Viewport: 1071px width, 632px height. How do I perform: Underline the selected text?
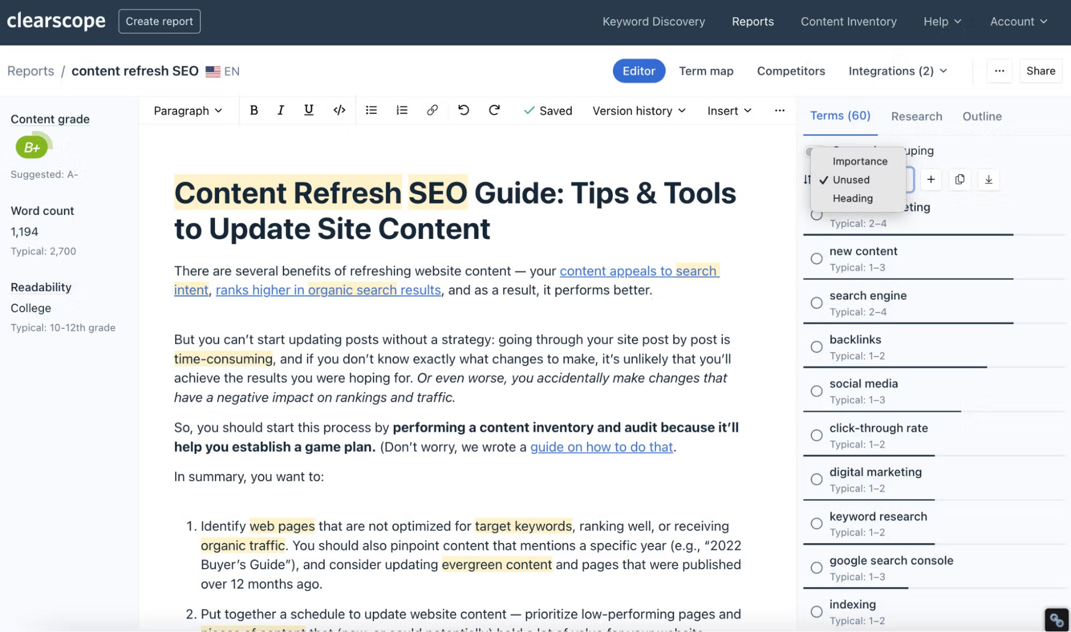[x=308, y=110]
